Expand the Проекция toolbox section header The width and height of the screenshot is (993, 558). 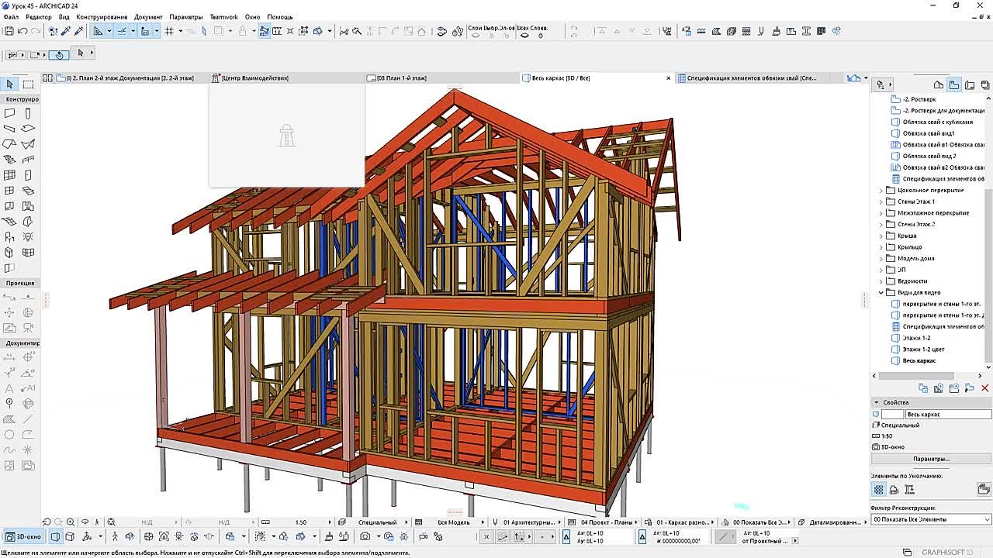click(19, 283)
